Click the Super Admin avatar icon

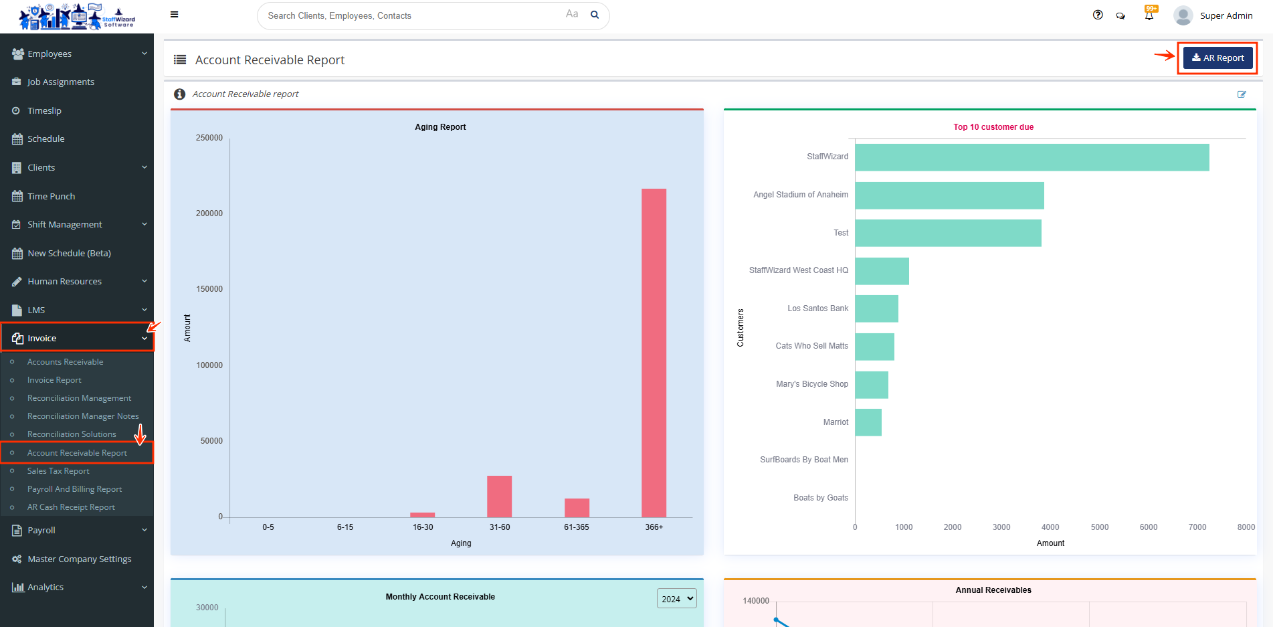pos(1183,15)
